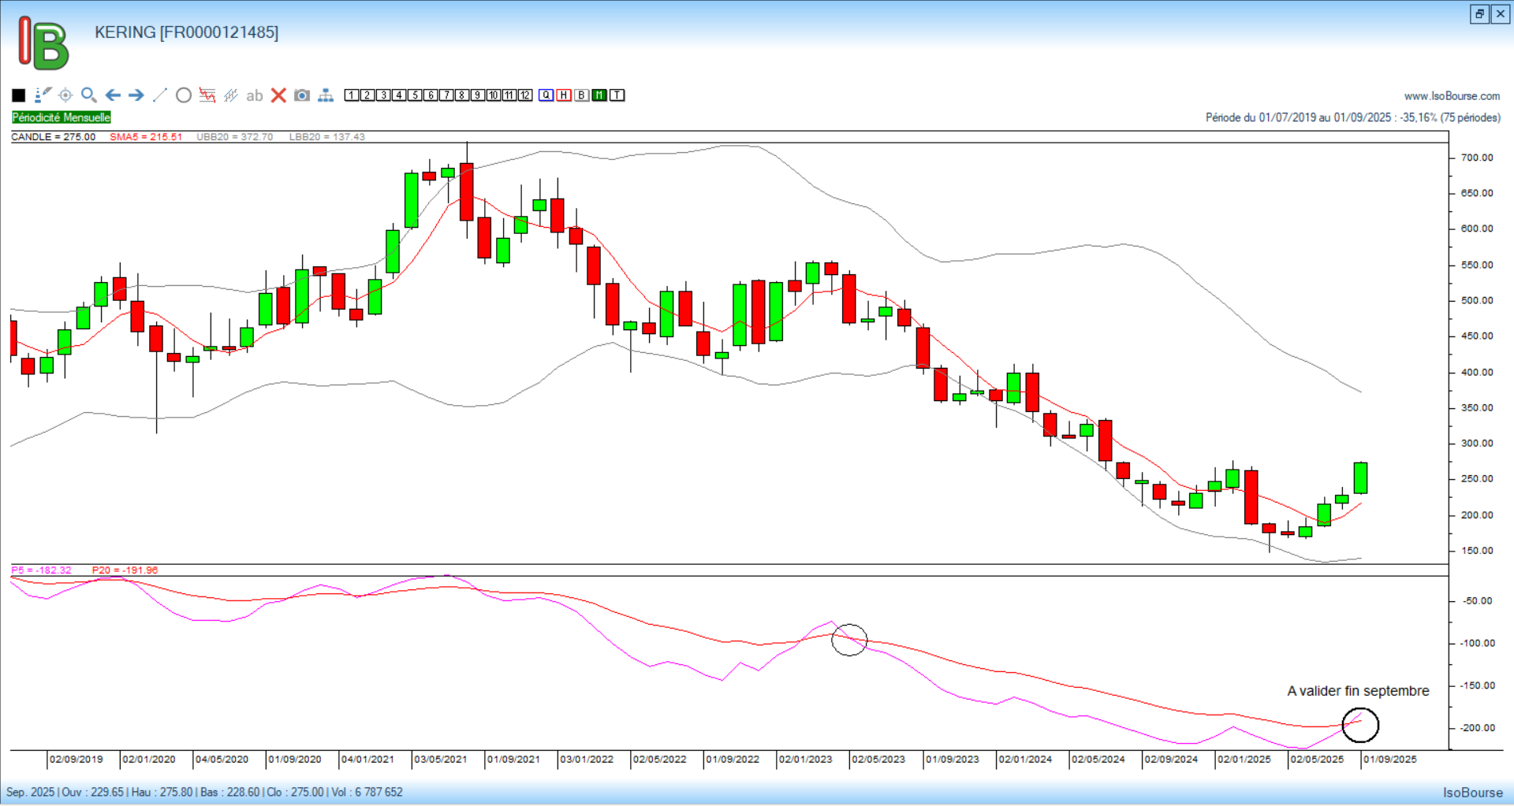
Task: Click 'P20 = -191.96' oscillator label
Action: 125,570
